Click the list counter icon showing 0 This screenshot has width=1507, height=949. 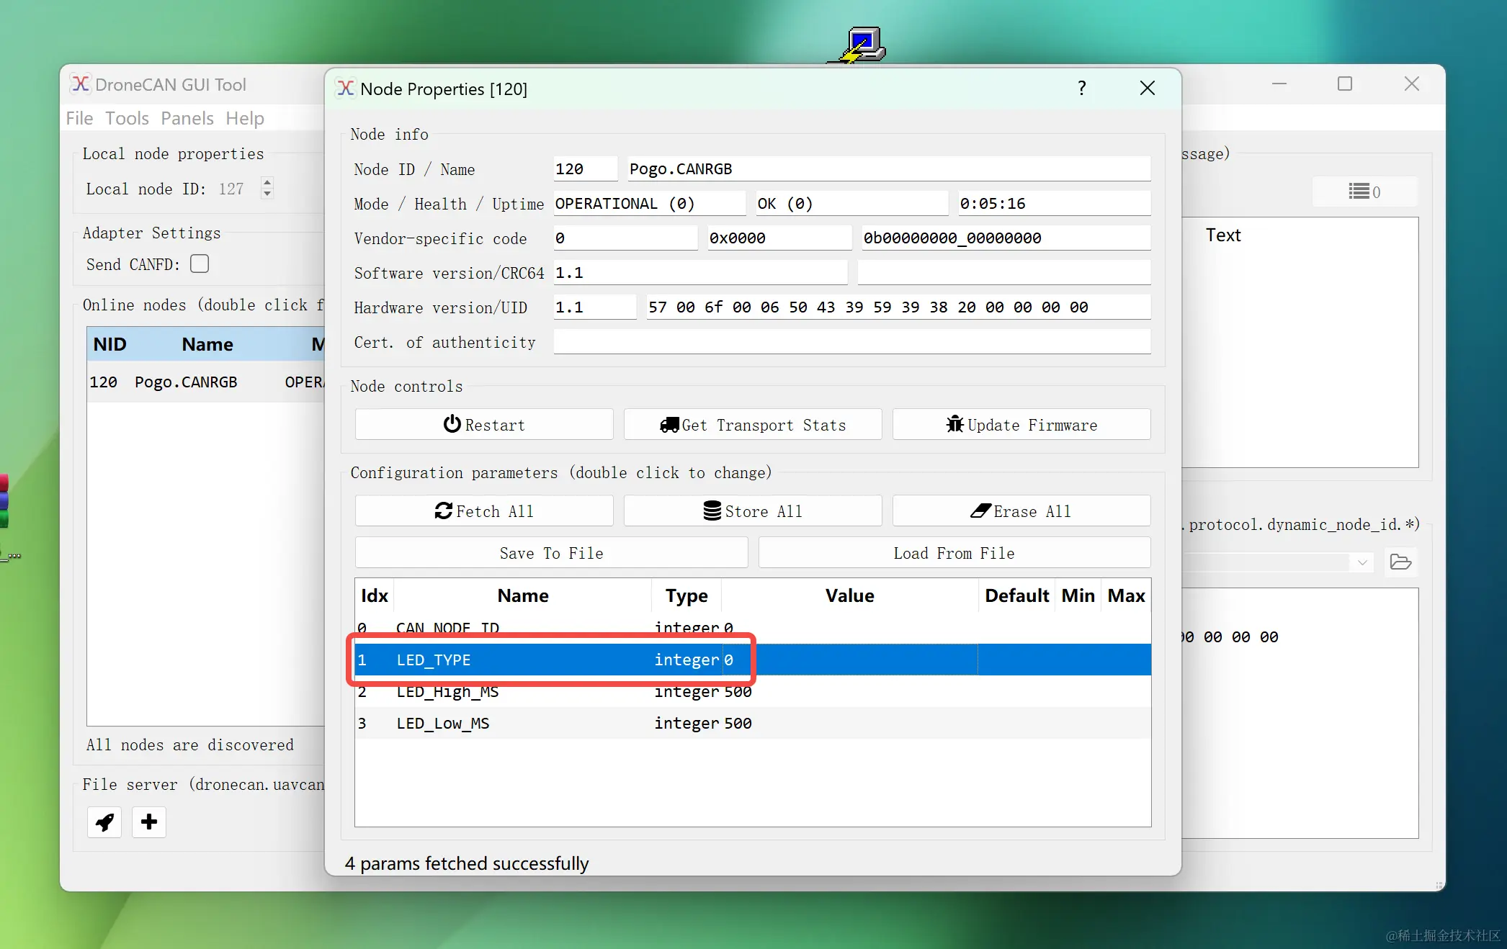click(x=1364, y=192)
